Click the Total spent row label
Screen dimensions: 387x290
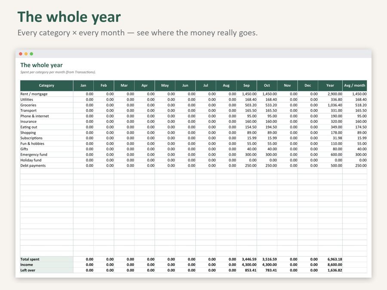coord(30,259)
